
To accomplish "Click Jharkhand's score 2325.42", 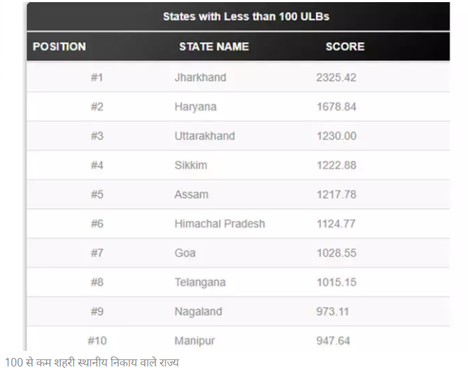I will coord(337,77).
